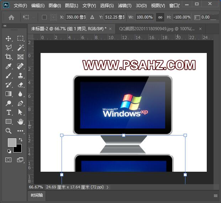Select the Crop tool

coord(8,57)
